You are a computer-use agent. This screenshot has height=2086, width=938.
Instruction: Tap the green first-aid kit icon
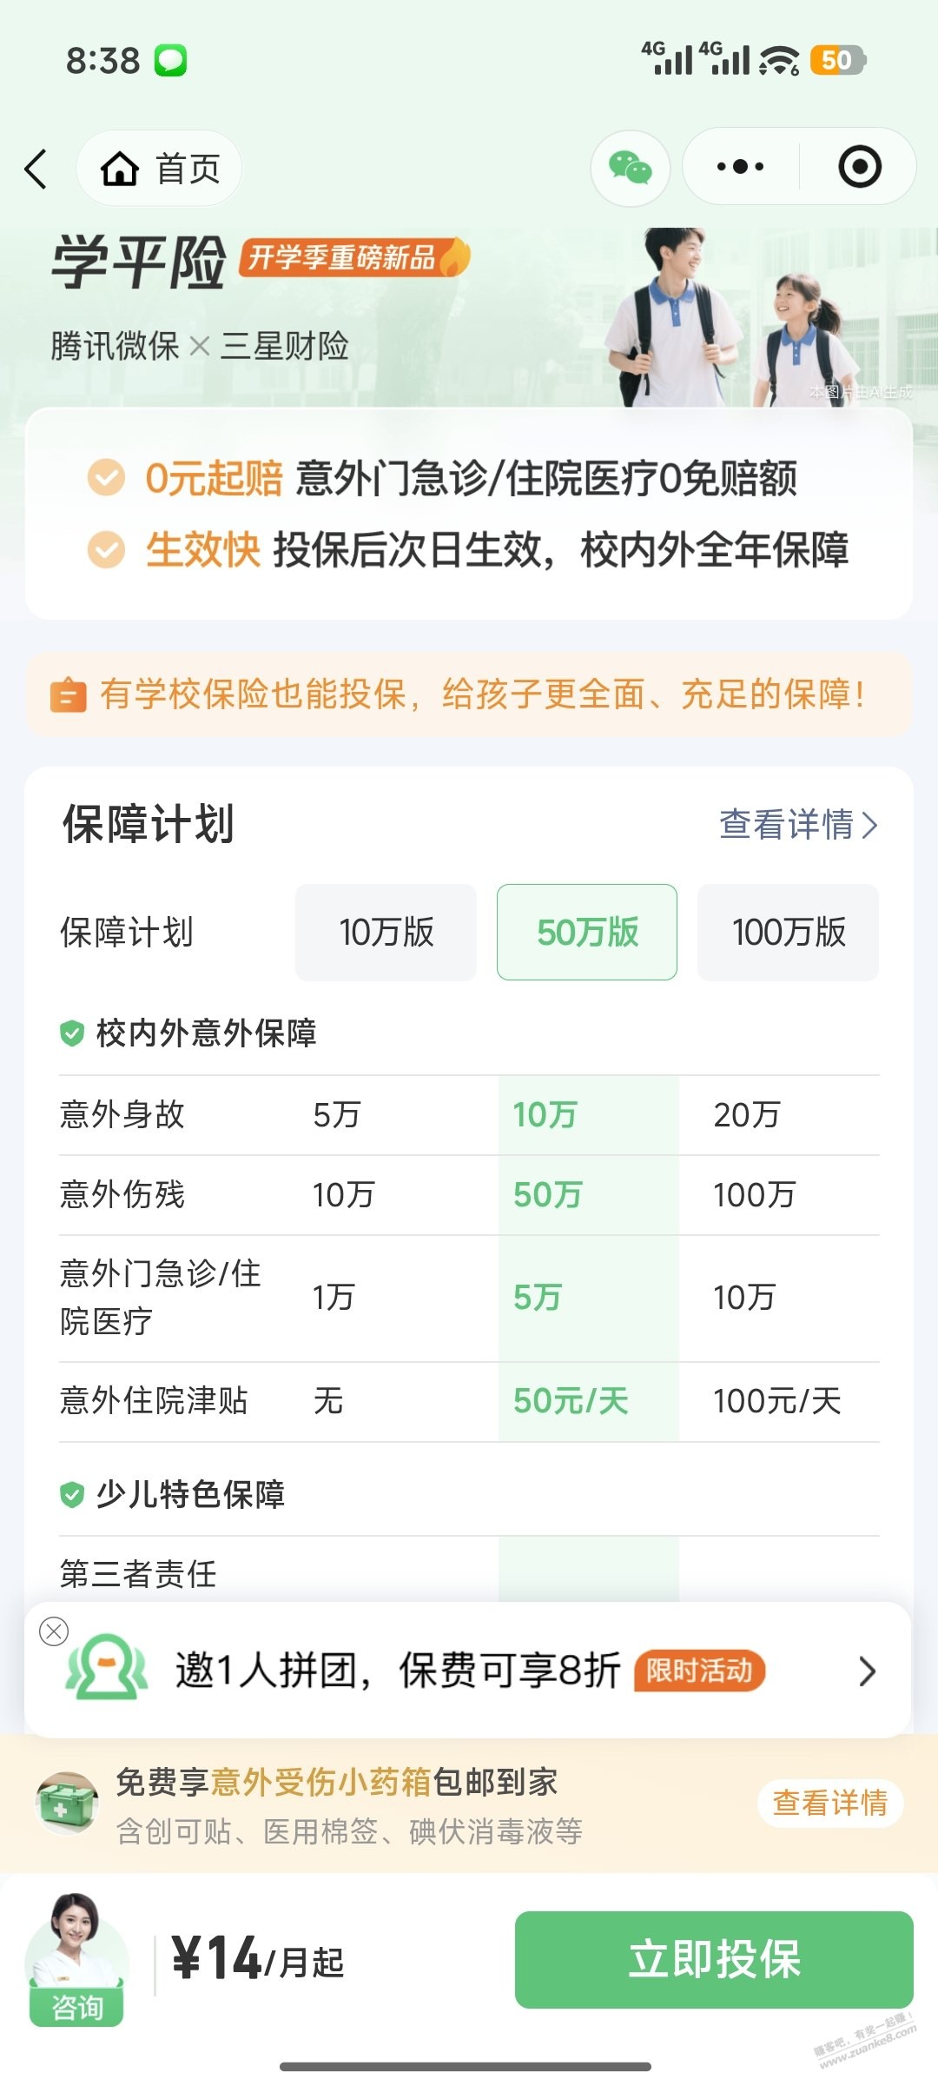pos(67,1803)
